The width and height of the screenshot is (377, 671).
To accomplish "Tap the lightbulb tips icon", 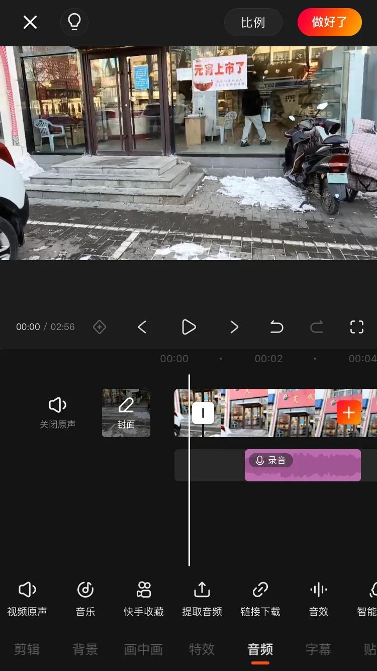I will point(74,22).
